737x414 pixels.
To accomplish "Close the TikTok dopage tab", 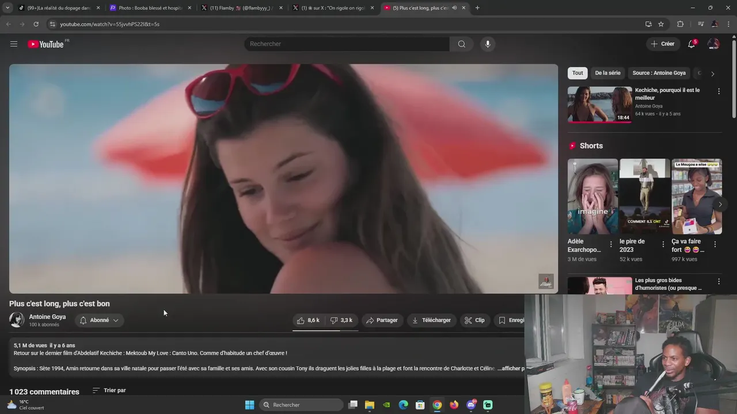I will [x=98, y=8].
